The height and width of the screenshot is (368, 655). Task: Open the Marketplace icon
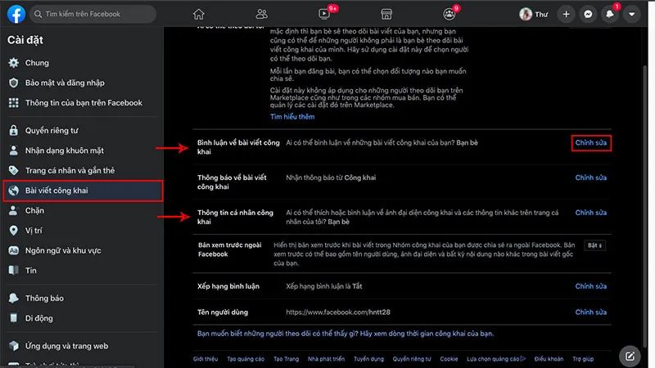(386, 14)
